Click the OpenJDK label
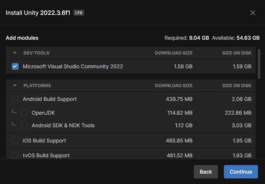Screen dimensions: 265x184 [x=43, y=113]
